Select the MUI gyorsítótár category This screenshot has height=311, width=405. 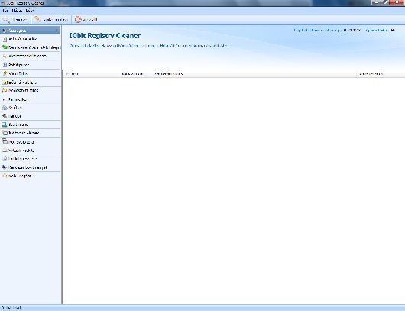(x=31, y=142)
